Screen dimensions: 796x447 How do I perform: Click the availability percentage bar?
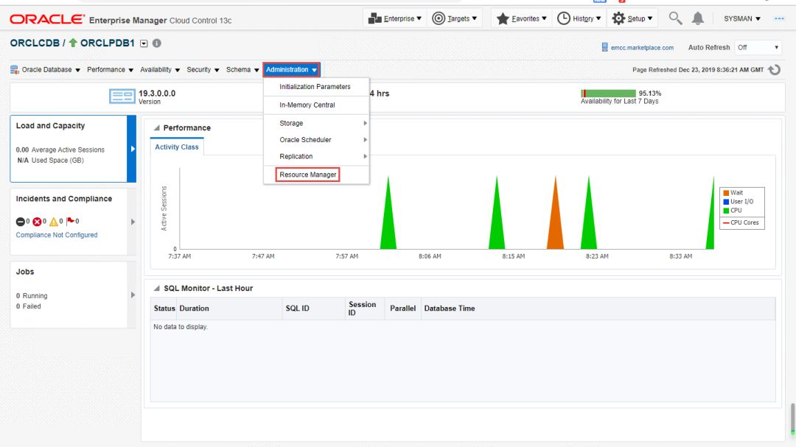pyautogui.click(x=608, y=94)
